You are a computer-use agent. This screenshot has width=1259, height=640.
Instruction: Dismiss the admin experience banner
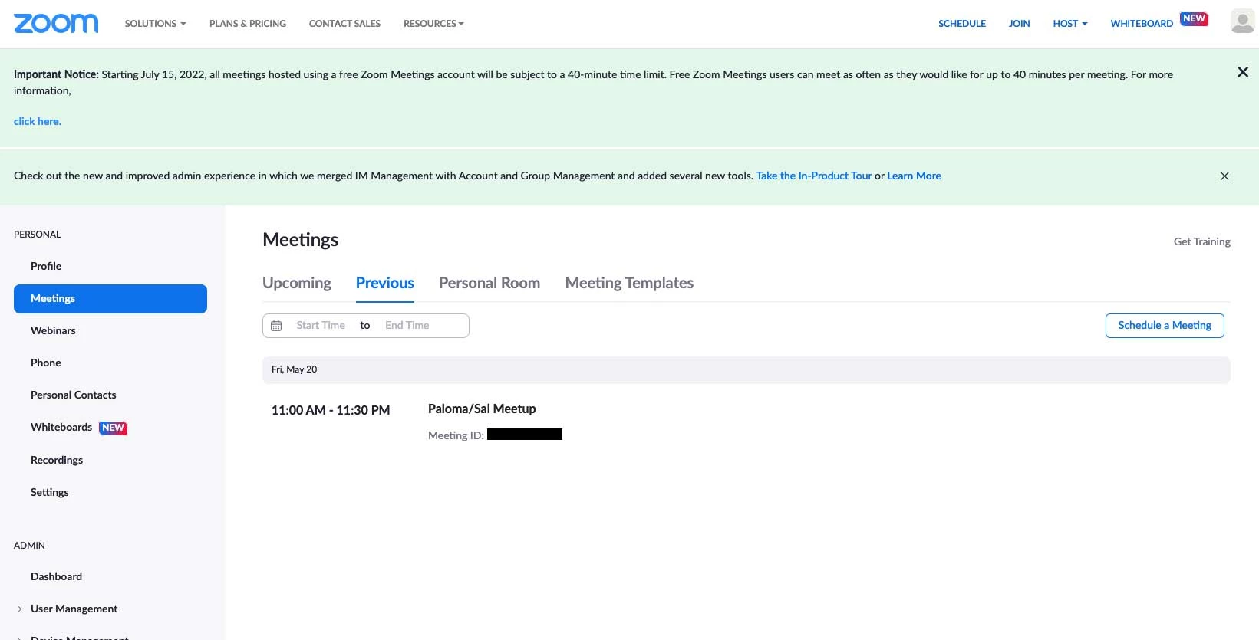point(1224,176)
